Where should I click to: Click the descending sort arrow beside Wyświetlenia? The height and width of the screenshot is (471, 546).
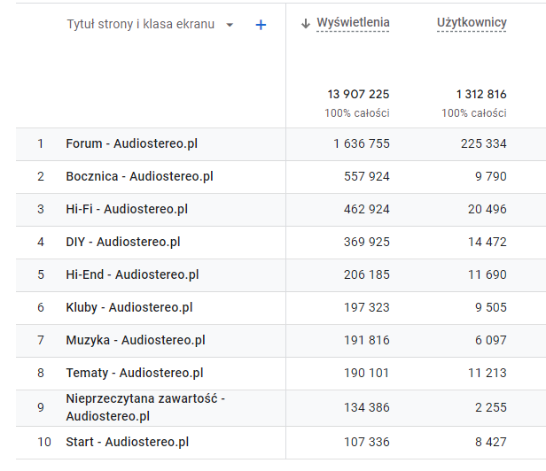pos(306,24)
